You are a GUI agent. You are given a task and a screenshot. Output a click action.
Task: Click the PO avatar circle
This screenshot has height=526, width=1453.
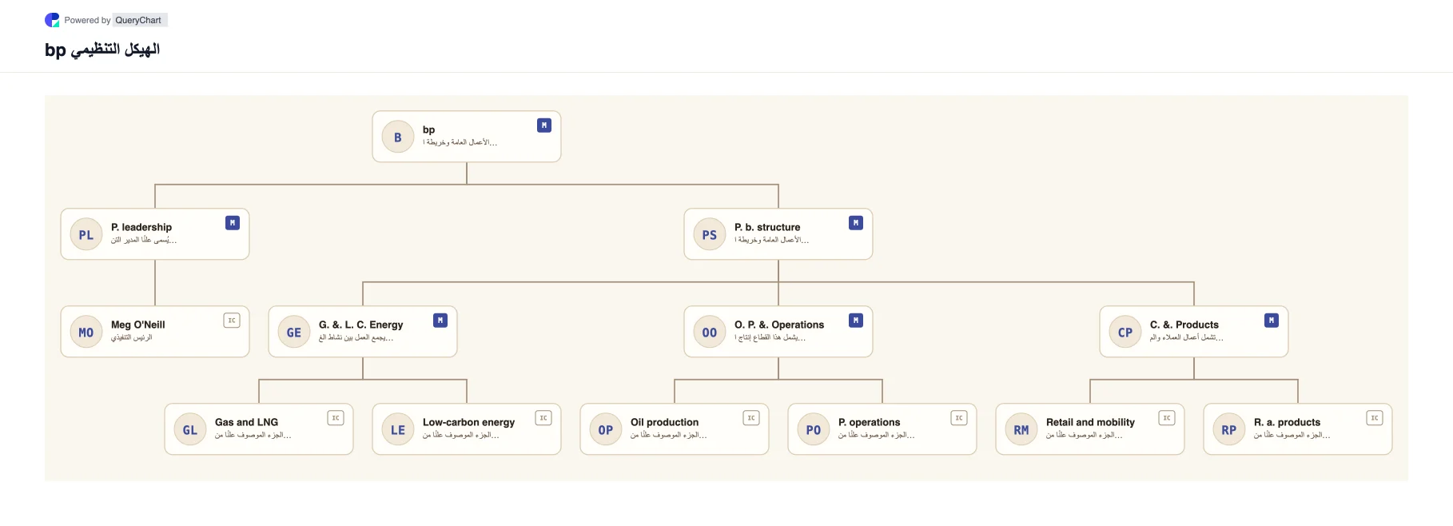[x=814, y=430]
